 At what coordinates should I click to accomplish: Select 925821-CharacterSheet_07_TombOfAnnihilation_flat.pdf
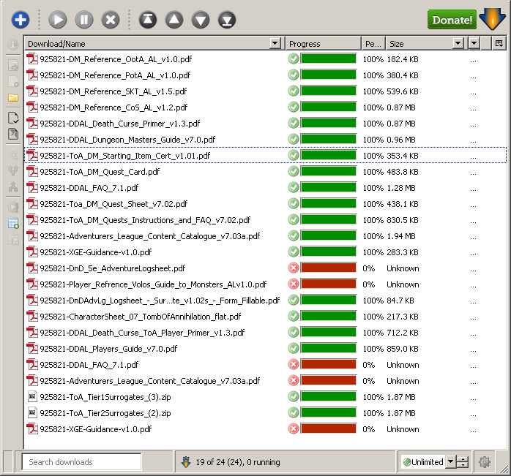265,317
